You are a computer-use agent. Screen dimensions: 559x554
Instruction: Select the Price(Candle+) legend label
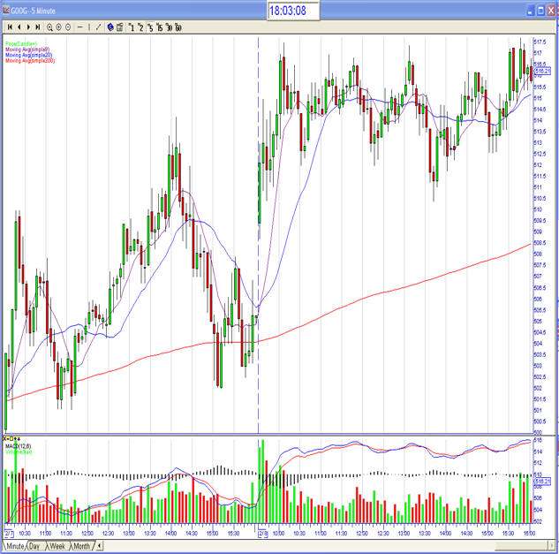point(20,44)
